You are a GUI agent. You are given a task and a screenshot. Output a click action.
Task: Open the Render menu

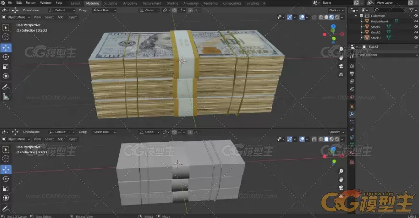click(31, 3)
